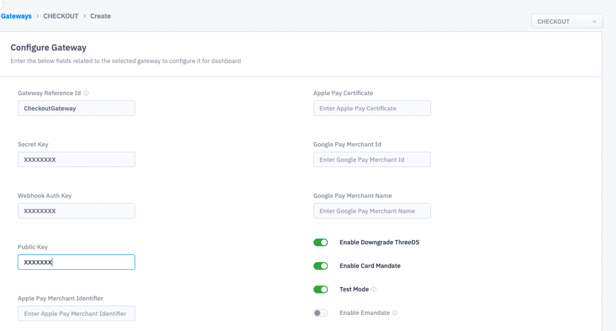Screen dimensions: 616x331
Task: Click into the Secret Key field
Action: coord(76,160)
